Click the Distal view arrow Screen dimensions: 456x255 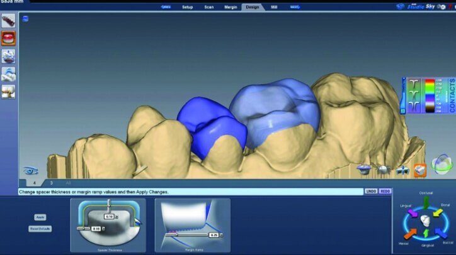pos(439,214)
